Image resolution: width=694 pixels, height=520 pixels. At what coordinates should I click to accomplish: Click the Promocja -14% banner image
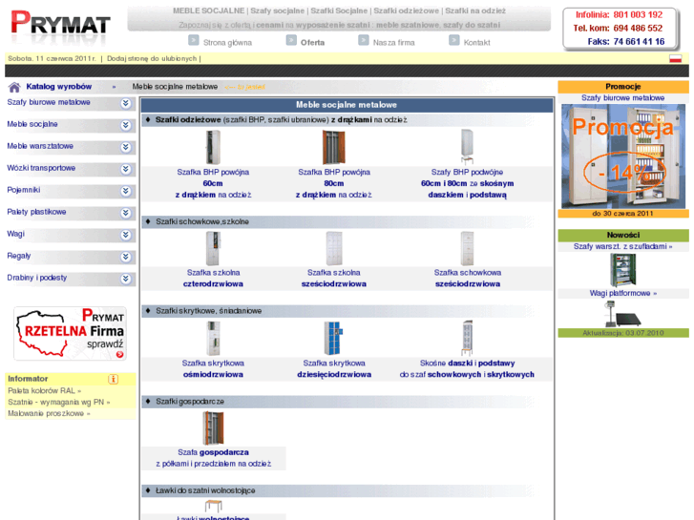[623, 156]
